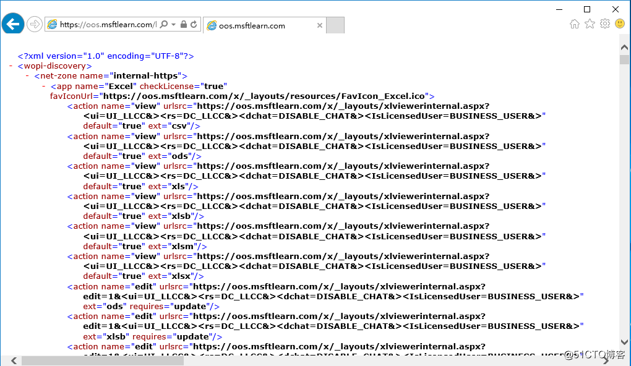This screenshot has height=366, width=631.
Task: Click the horizontal scrollbar left arrow
Action: point(14,361)
